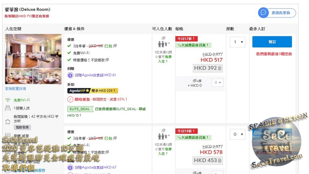Click Agoda coin icon beside HKD 67
The image size is (309, 174).
click(70, 167)
